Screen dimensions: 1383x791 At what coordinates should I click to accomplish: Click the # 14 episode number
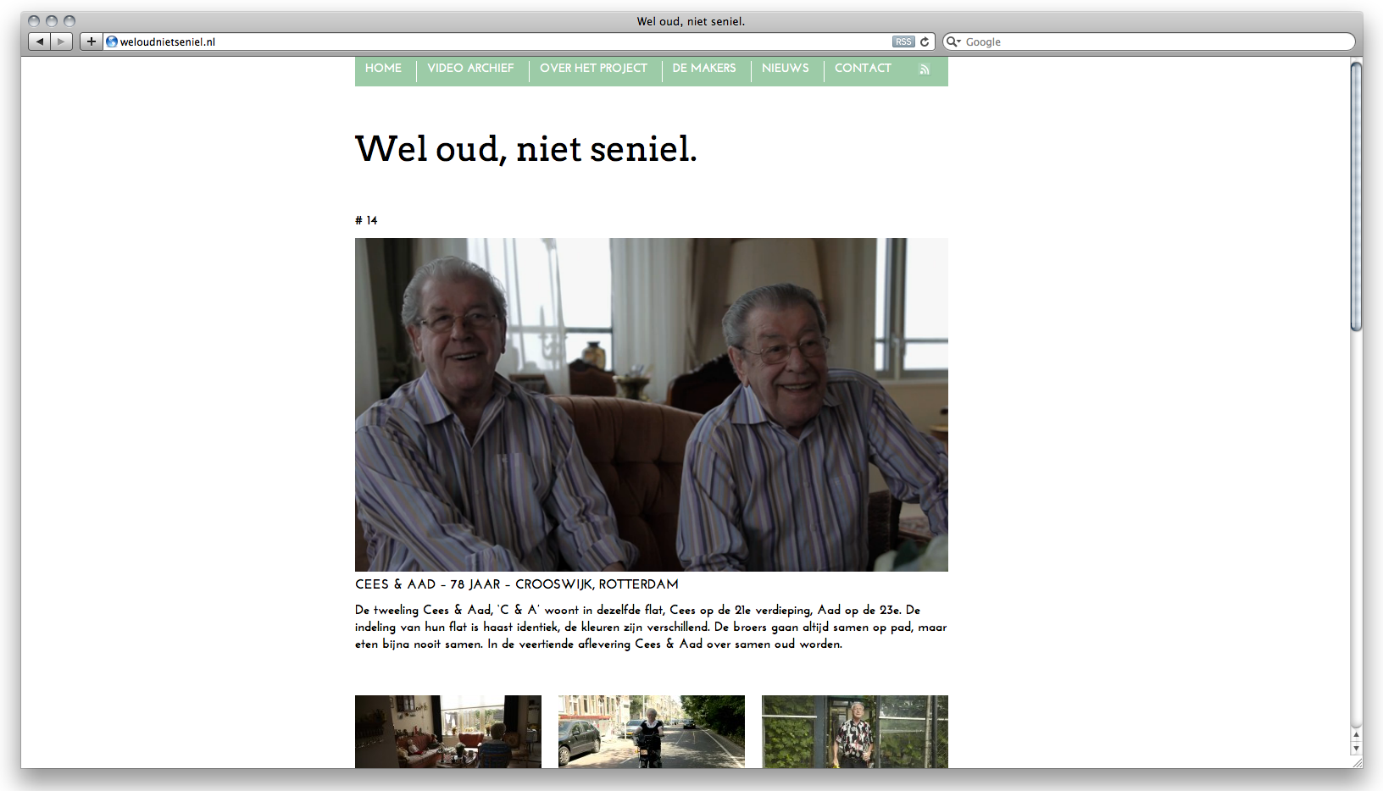pos(366,220)
